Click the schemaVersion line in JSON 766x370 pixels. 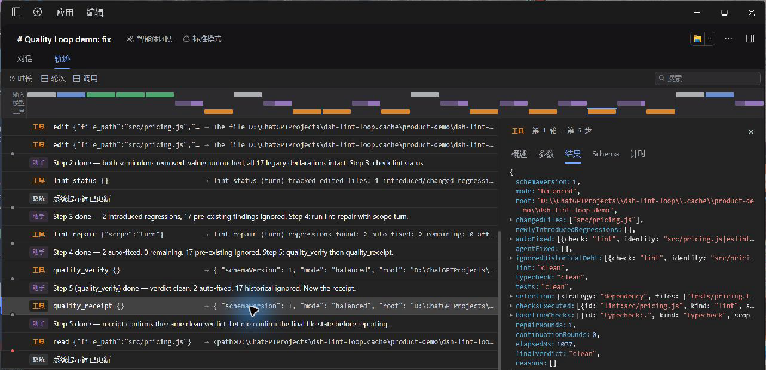point(547,182)
